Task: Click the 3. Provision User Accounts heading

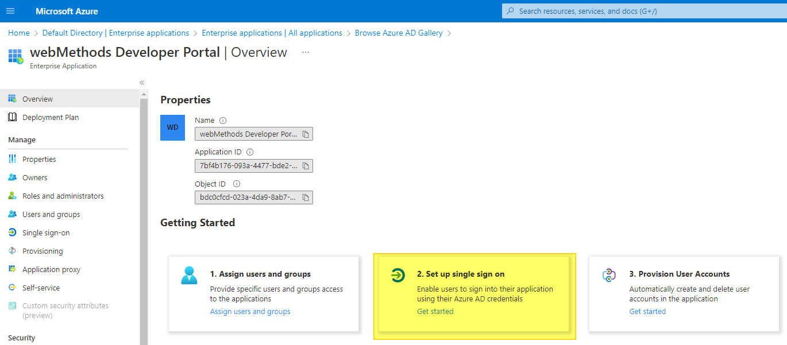Action: coord(680,274)
